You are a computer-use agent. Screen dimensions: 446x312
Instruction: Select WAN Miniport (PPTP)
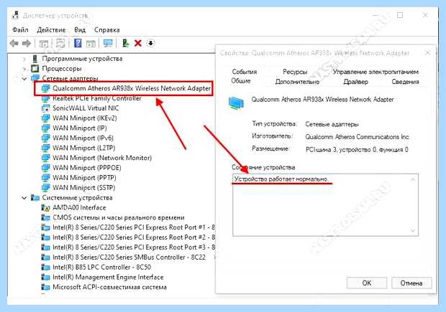tap(84, 178)
